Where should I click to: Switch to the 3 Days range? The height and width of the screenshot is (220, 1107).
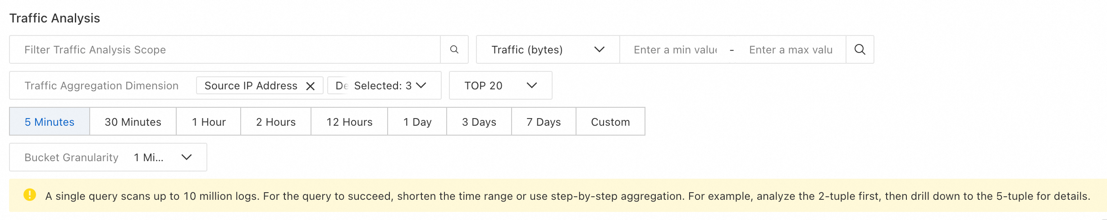click(x=479, y=122)
